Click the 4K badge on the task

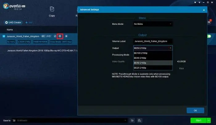(43, 36)
